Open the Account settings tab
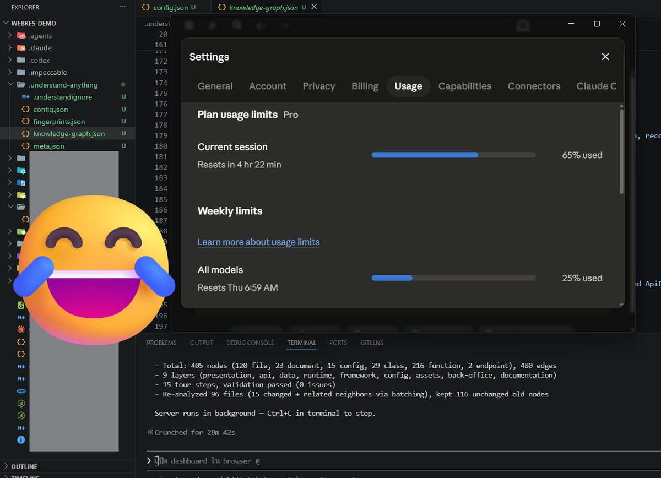The height and width of the screenshot is (478, 661). pos(268,86)
